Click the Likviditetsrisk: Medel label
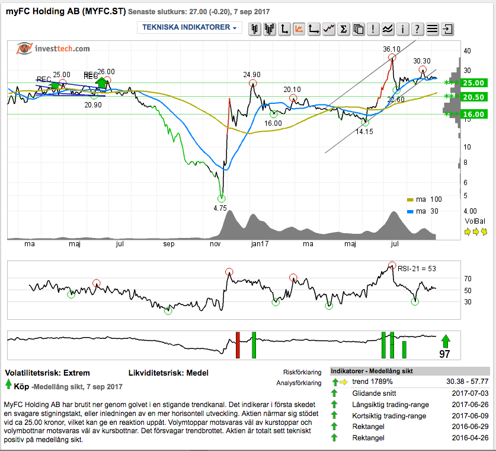The image size is (496, 451). pyautogui.click(x=168, y=373)
